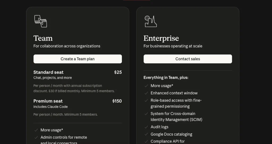Click checkmark next to Admin controls
The height and width of the screenshot is (144, 272).
click(x=36, y=137)
